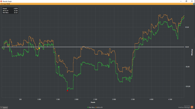Click the 2 000 hands axis tick
Image resolution: width=195 pixels, height=109 pixels.
(x=77, y=99)
